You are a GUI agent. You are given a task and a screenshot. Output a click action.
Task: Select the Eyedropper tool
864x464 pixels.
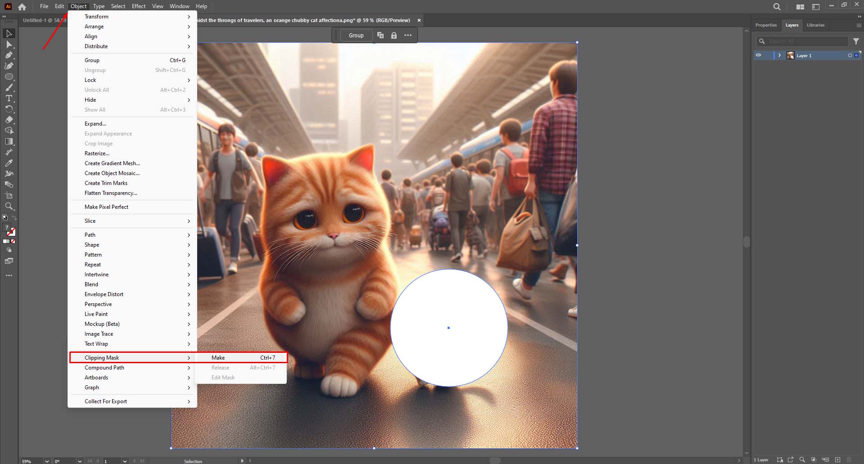[9, 164]
